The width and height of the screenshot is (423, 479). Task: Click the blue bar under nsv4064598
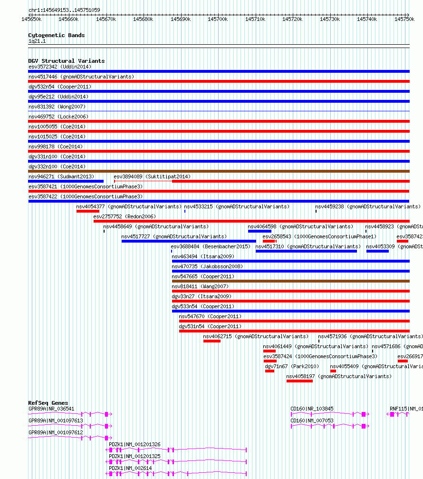(260, 231)
